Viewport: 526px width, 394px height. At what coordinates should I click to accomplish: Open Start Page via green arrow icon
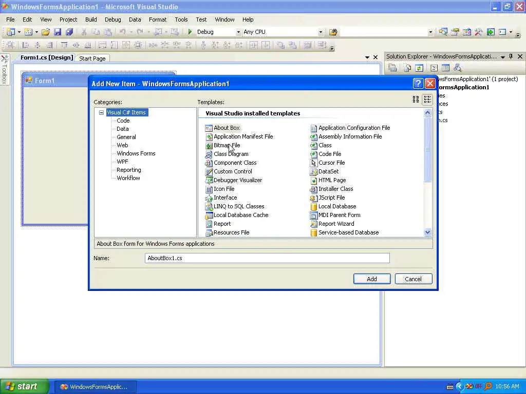tap(491, 32)
